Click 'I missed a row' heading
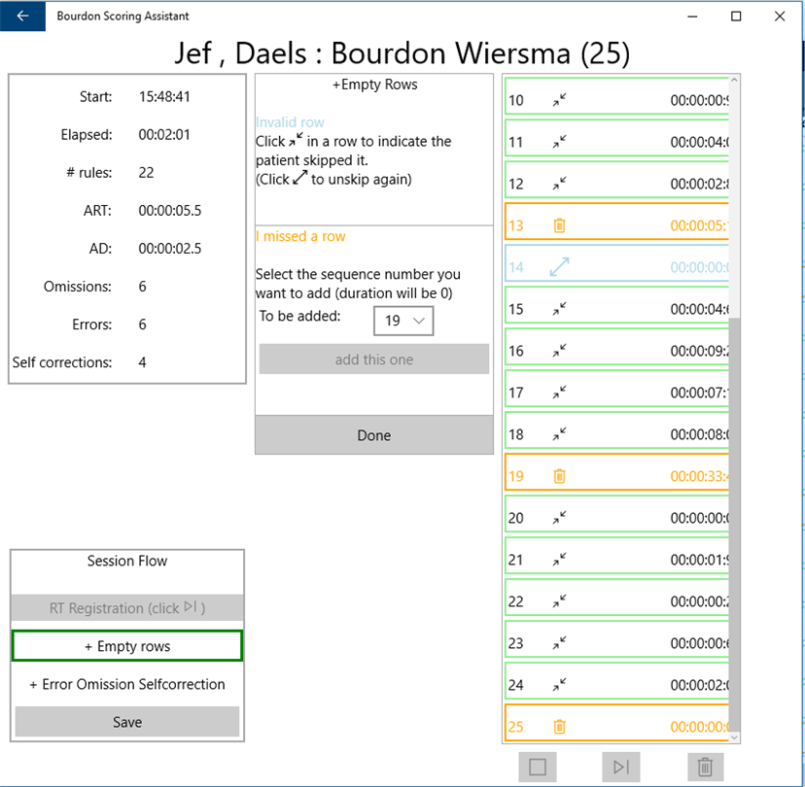The width and height of the screenshot is (805, 787). (x=300, y=236)
